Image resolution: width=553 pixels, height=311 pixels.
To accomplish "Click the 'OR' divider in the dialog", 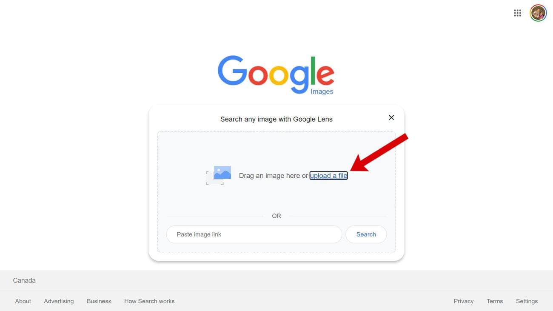I will click(x=276, y=216).
